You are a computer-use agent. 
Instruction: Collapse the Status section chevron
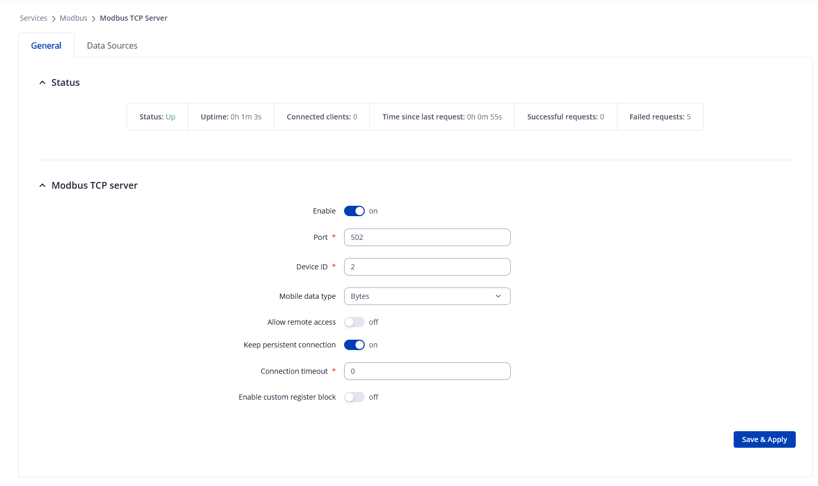tap(42, 83)
